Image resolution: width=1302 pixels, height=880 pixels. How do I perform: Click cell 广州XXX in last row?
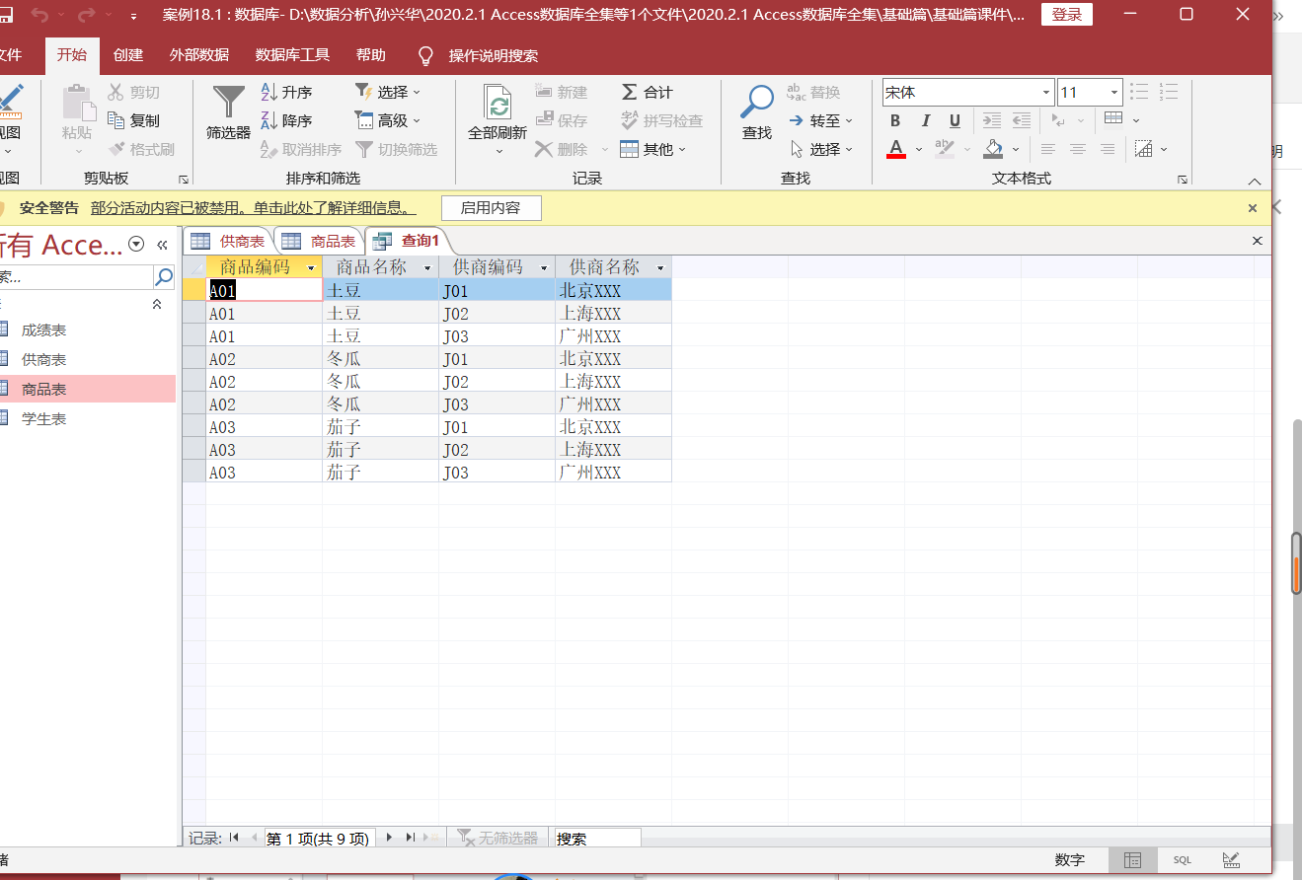click(613, 472)
